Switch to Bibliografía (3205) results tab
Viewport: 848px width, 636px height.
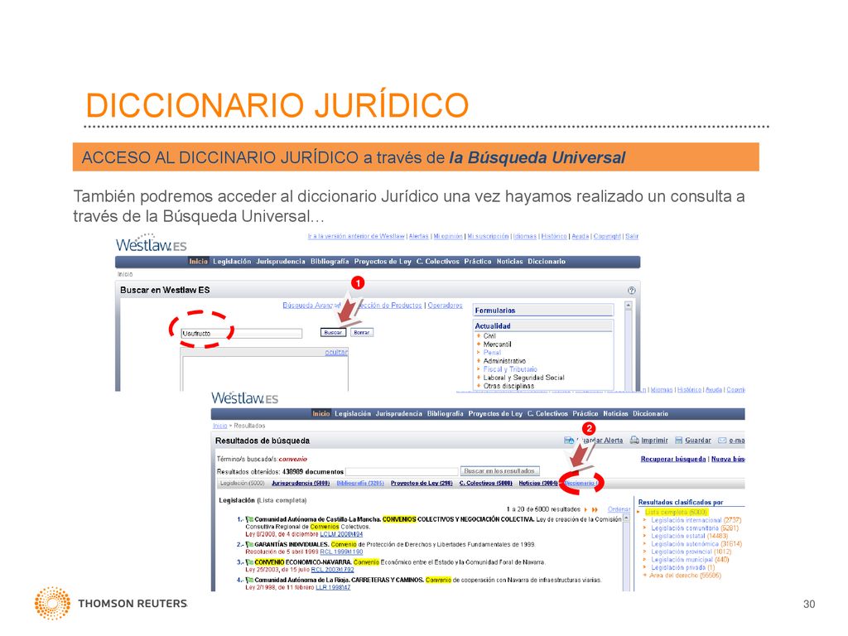(x=360, y=483)
